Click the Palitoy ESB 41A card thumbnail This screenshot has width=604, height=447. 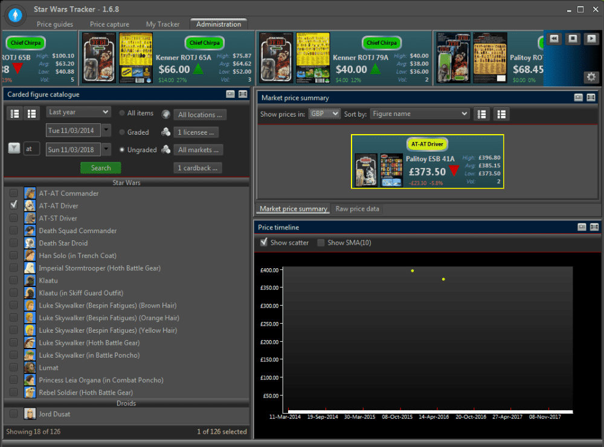point(365,170)
